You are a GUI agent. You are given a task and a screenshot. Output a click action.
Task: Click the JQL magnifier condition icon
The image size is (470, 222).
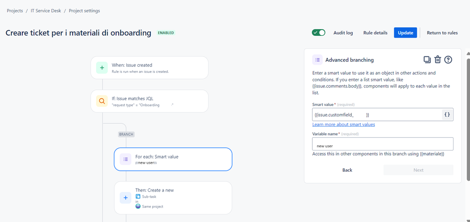[102, 101]
